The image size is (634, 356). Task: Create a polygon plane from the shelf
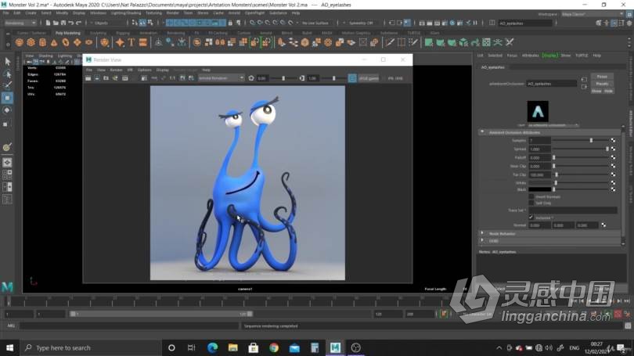pos(77,42)
